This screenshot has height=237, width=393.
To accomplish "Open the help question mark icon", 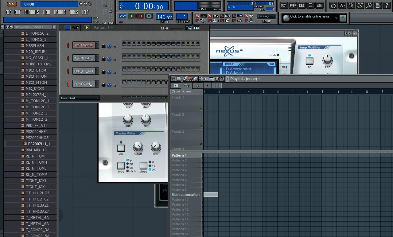I will [387, 6].
